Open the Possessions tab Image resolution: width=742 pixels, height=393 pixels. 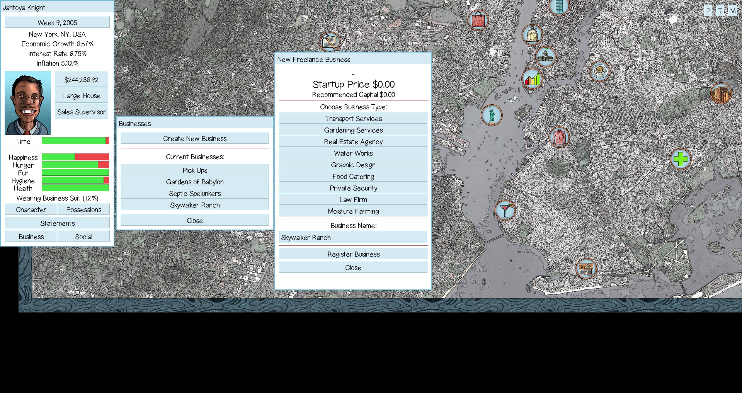pos(83,209)
